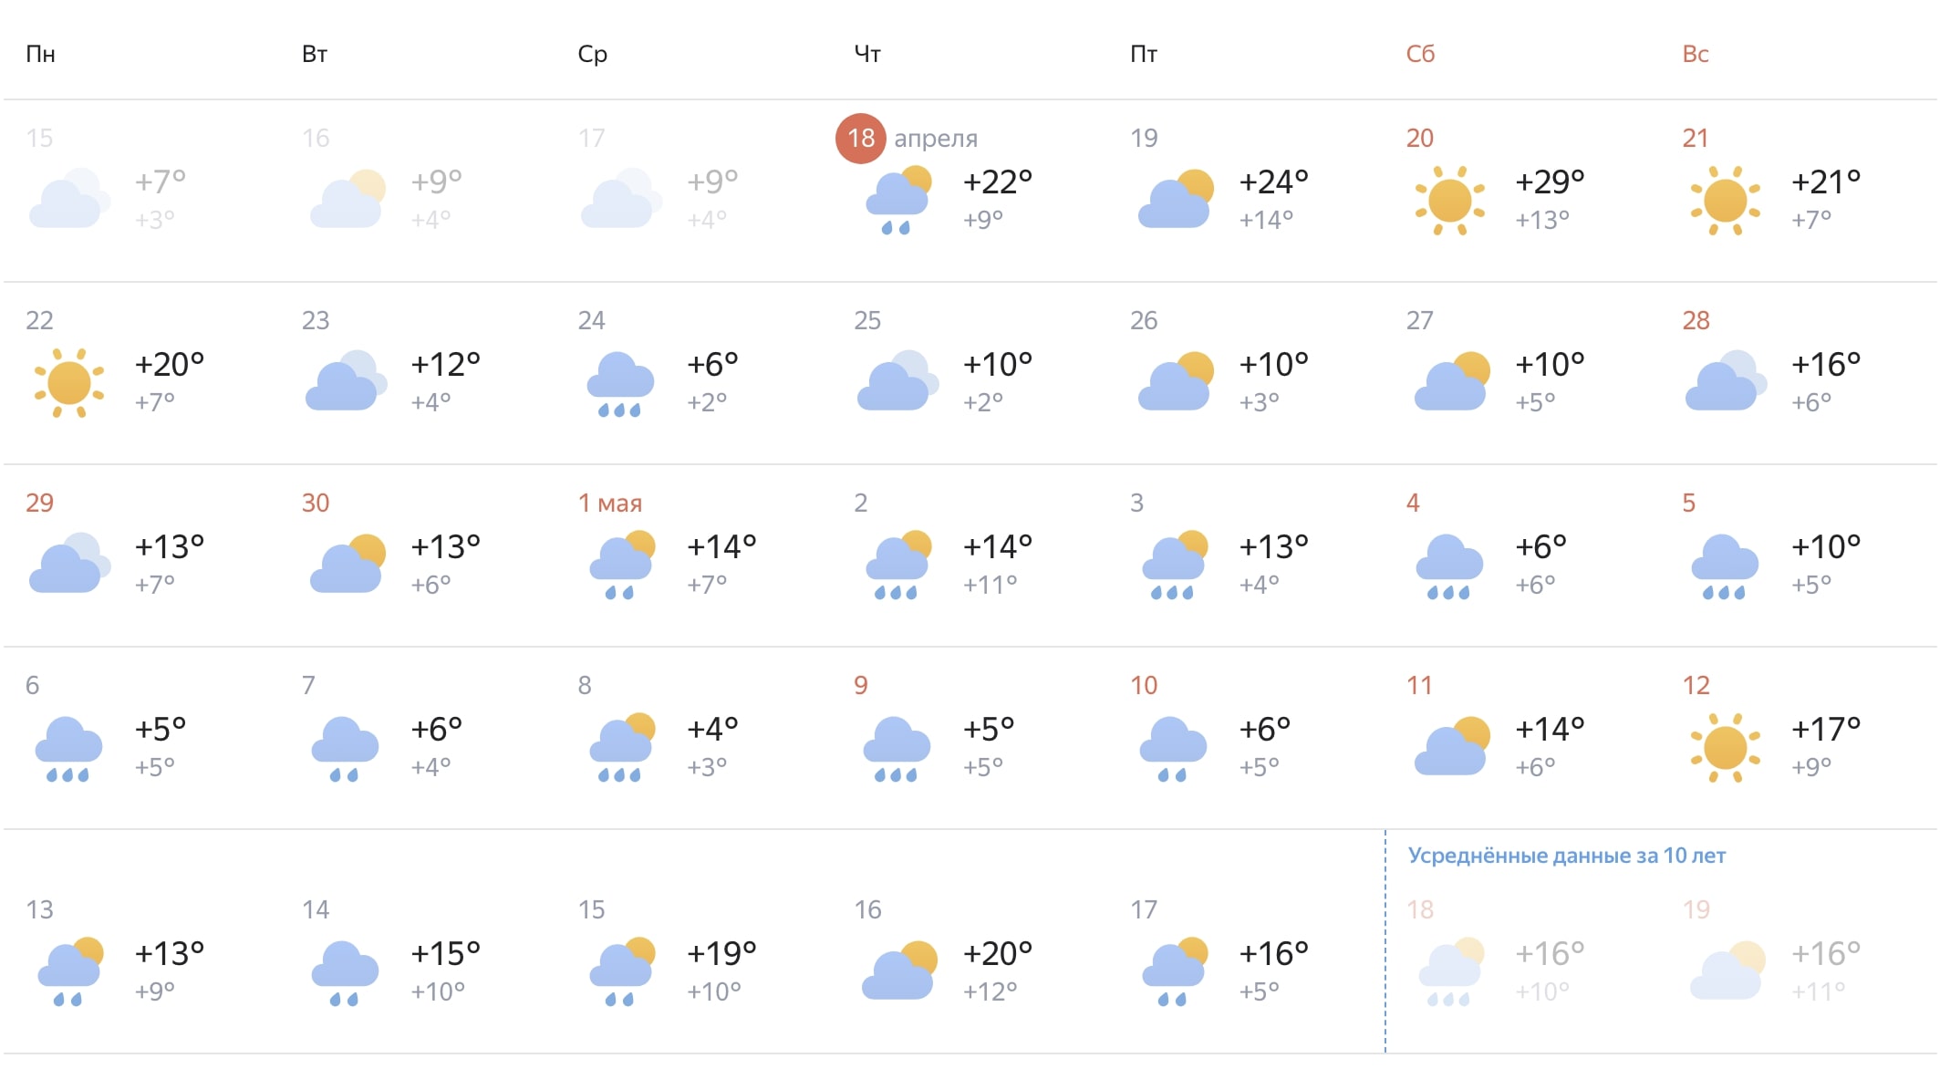Click the Сб weekday column header
This screenshot has height=1069, width=1950.
(x=1420, y=55)
